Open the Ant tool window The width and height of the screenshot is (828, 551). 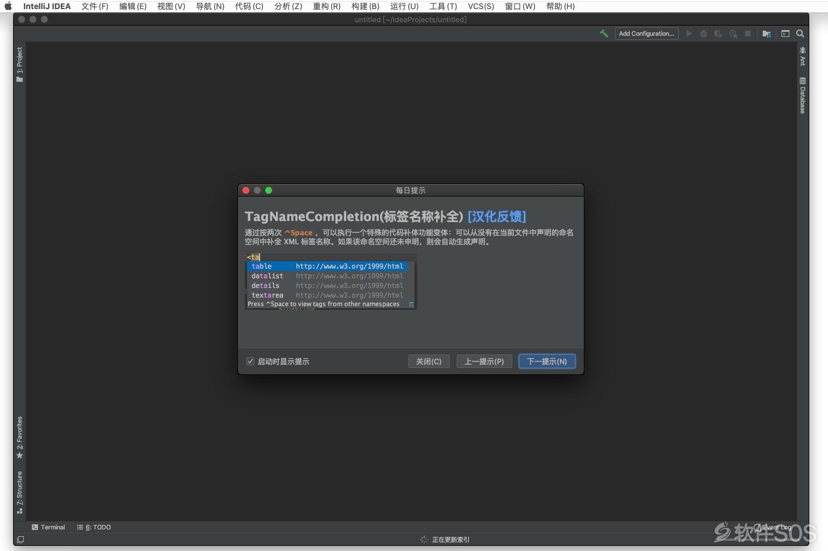tap(802, 56)
